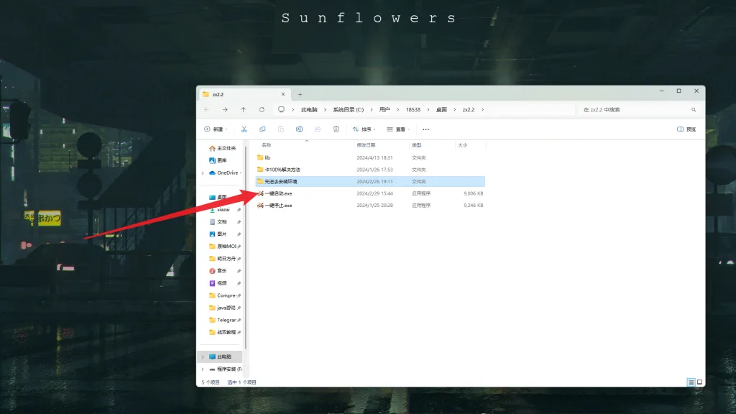Open the 排序 Sort dropdown
Screen dimensions: 736x414
(364, 129)
